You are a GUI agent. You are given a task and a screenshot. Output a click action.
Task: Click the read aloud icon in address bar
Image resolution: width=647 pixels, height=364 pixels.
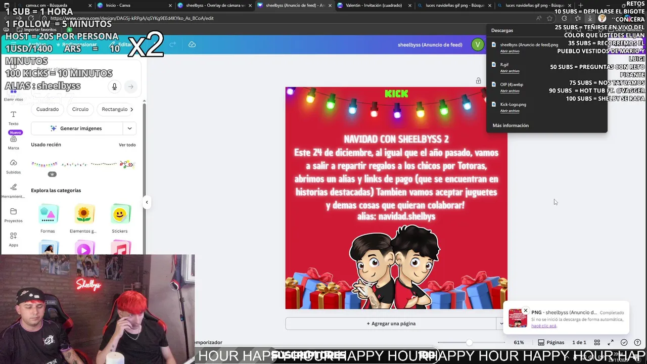539,18
